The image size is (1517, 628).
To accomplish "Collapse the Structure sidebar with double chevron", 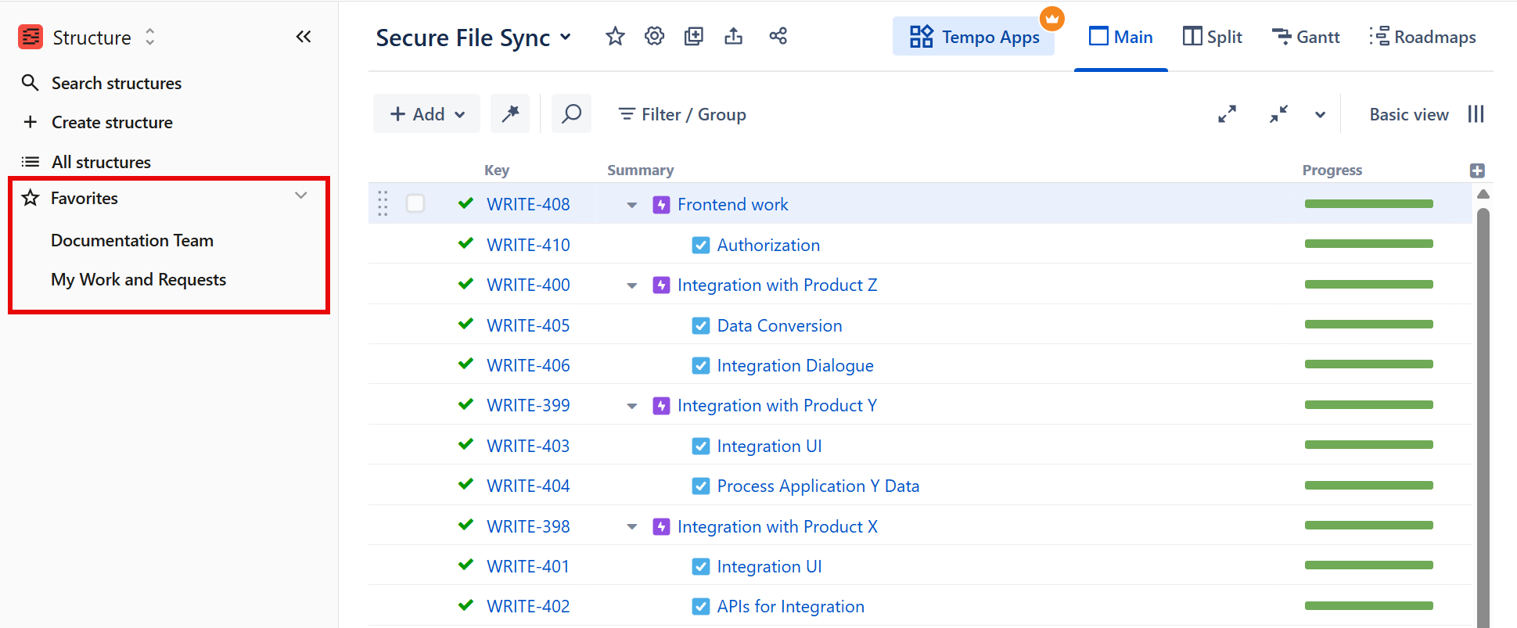I will point(304,37).
